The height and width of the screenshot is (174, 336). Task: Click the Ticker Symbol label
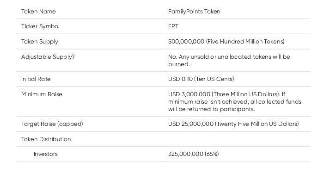(x=40, y=26)
